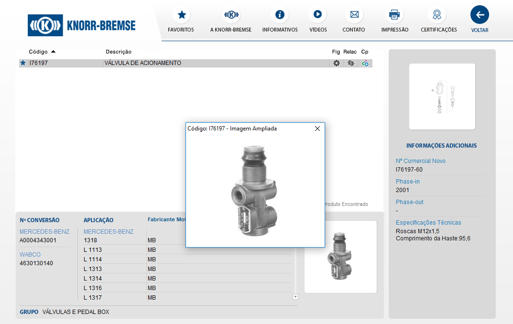Click the Contato envelope icon

[354, 15]
